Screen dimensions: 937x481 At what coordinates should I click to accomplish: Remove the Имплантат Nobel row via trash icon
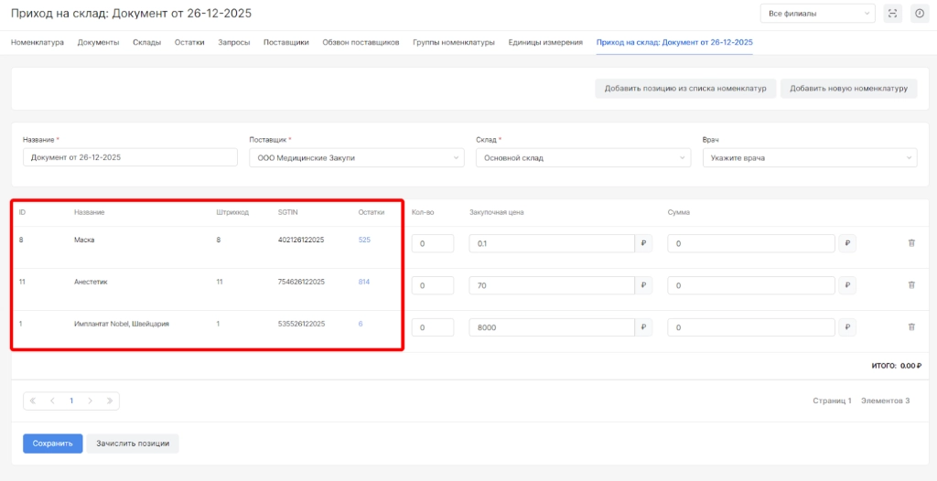click(x=910, y=326)
